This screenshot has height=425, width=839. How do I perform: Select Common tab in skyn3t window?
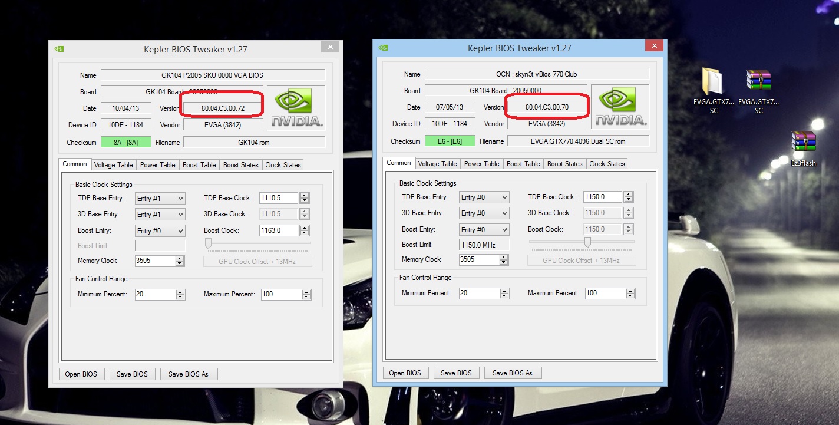[399, 163]
